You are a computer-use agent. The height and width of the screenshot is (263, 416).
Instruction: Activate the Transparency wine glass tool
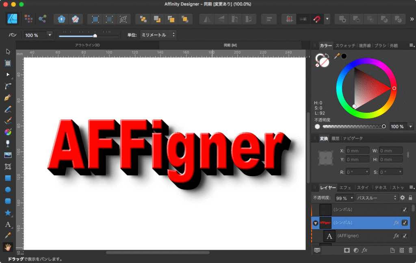8,143
